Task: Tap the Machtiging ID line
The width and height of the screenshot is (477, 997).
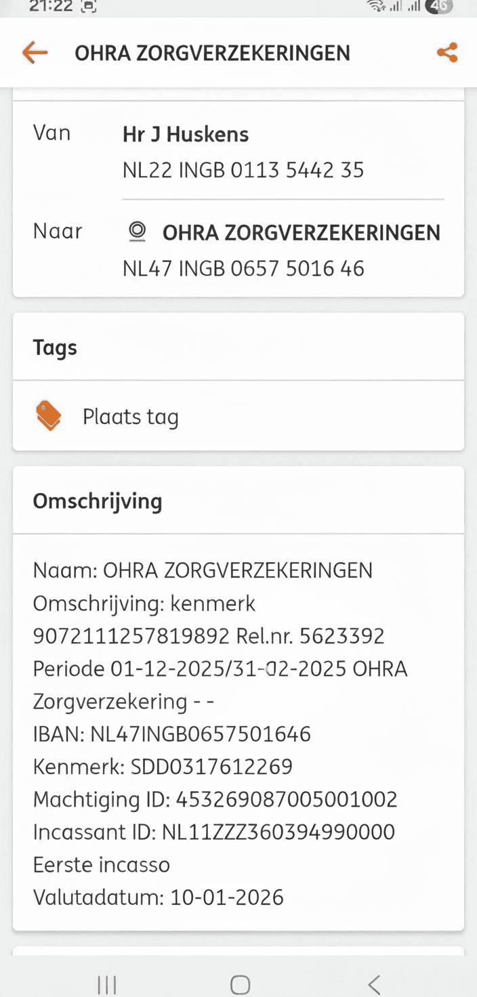Action: click(x=215, y=799)
